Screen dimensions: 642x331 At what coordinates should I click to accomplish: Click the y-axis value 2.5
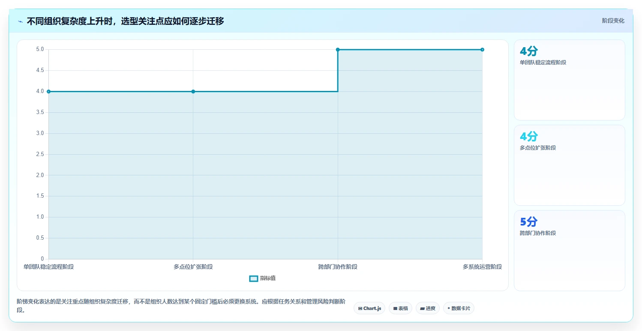pos(40,154)
